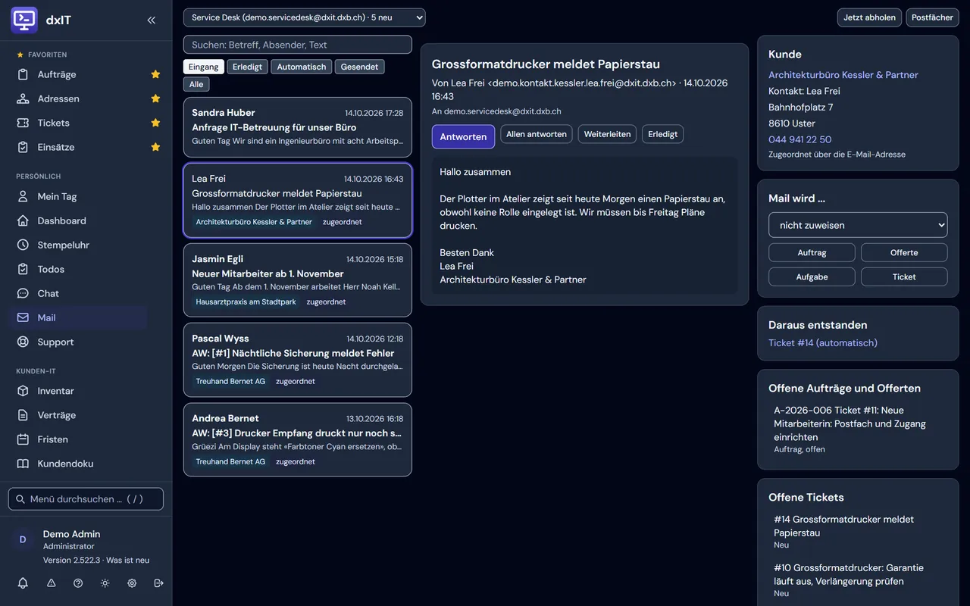
Task: Forward the mail with Weiterleiten
Action: pyautogui.click(x=607, y=134)
